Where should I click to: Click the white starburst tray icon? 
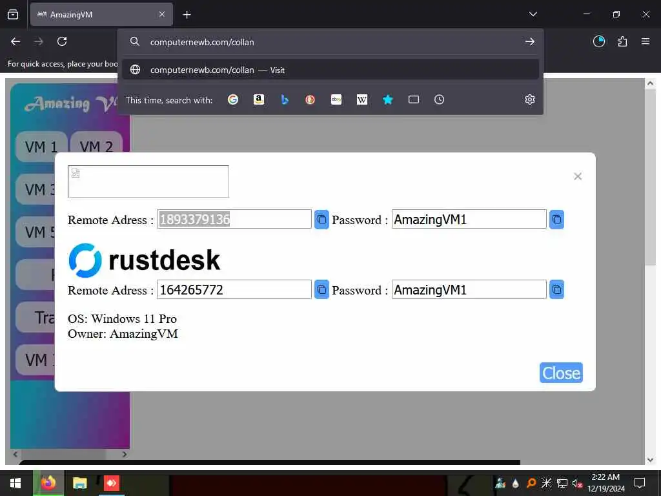tap(546, 483)
